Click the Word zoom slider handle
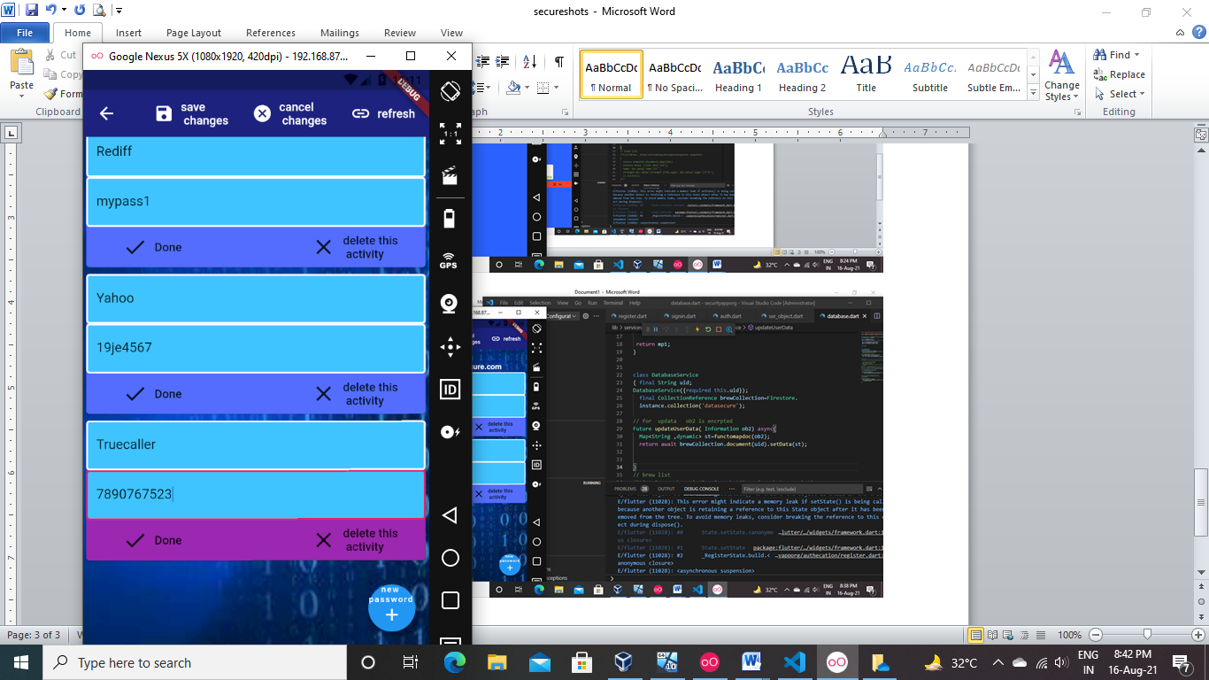The image size is (1209, 680). (x=1147, y=635)
